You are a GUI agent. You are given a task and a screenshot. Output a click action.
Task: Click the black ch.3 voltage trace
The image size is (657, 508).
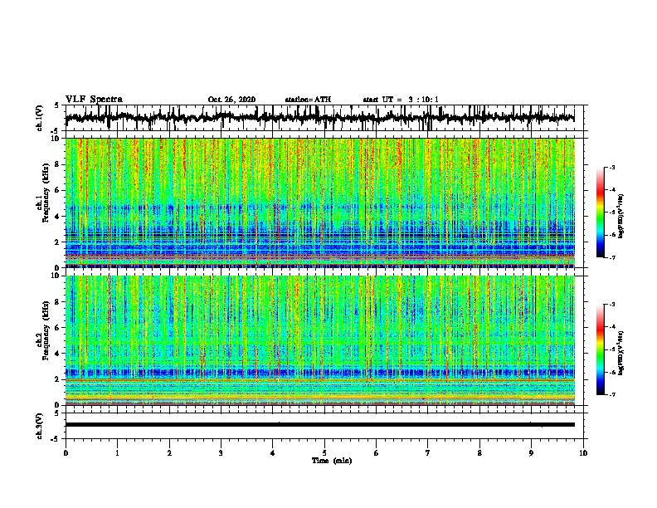(x=320, y=425)
